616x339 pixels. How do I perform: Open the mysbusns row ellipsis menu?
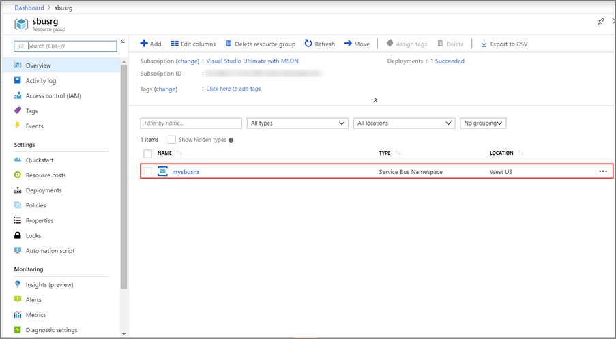pyautogui.click(x=602, y=171)
